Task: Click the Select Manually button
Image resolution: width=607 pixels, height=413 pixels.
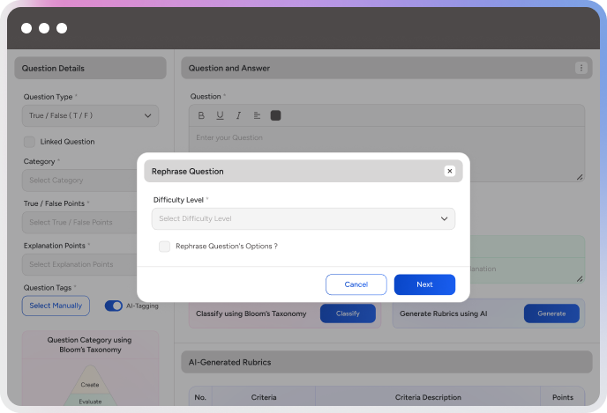Action: pos(56,306)
